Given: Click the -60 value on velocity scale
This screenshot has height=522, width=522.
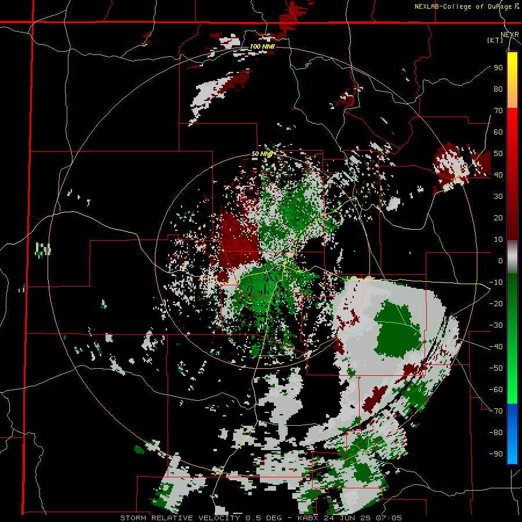Looking at the screenshot, I should pos(496,390).
